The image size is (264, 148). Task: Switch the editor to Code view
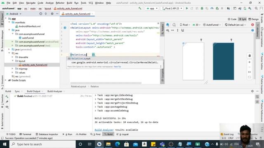(232, 19)
